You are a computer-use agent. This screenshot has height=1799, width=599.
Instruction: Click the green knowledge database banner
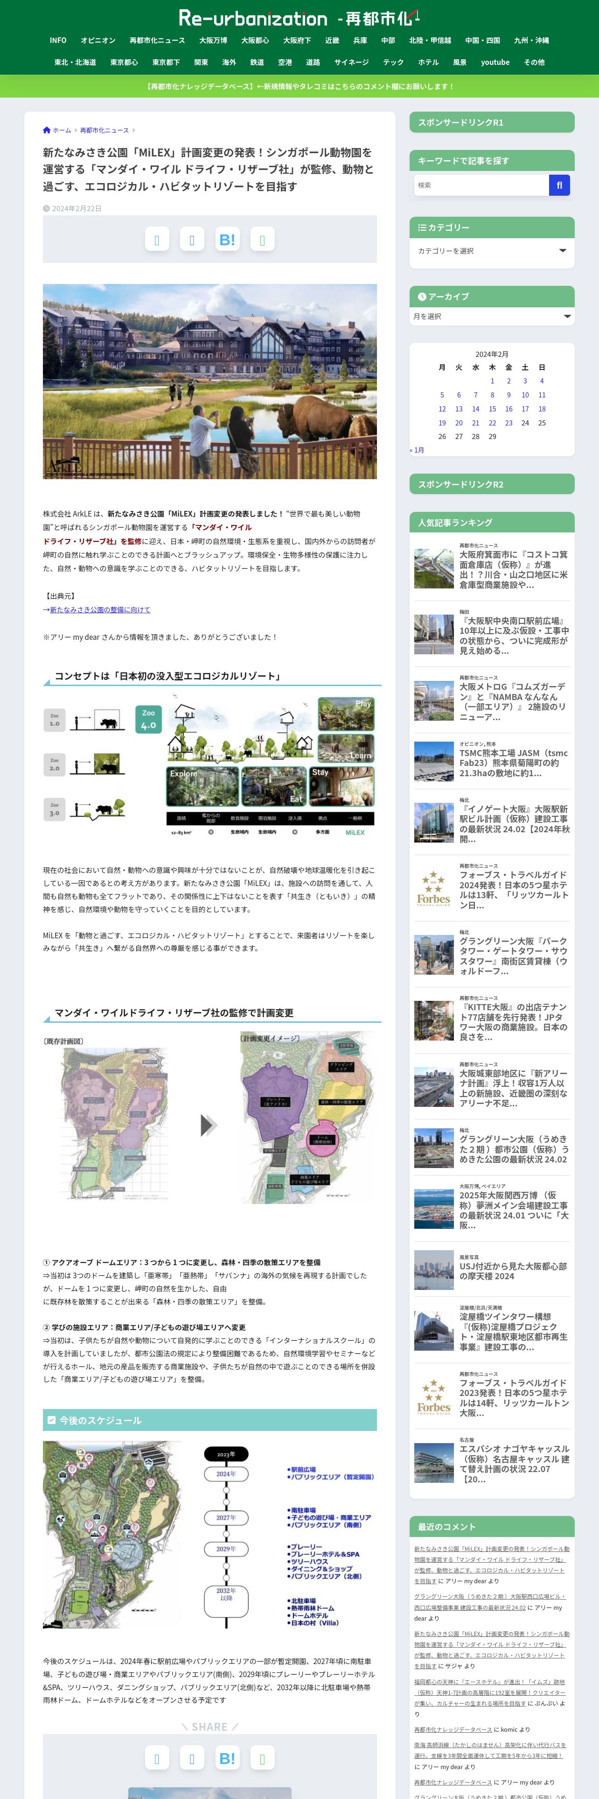pos(299,86)
